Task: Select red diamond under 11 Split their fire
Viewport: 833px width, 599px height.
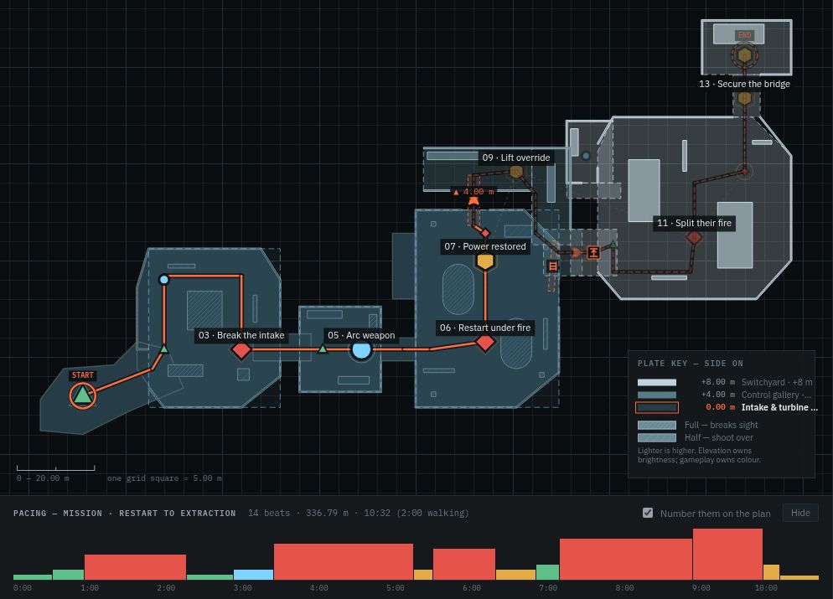Action: point(695,238)
